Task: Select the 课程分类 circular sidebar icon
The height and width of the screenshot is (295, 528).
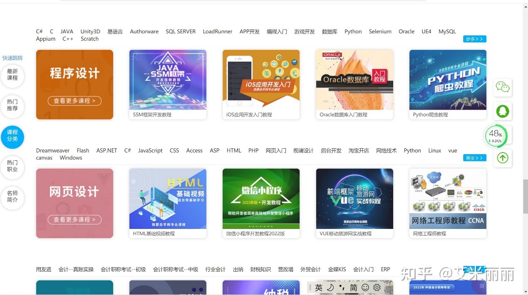Action: [12, 137]
